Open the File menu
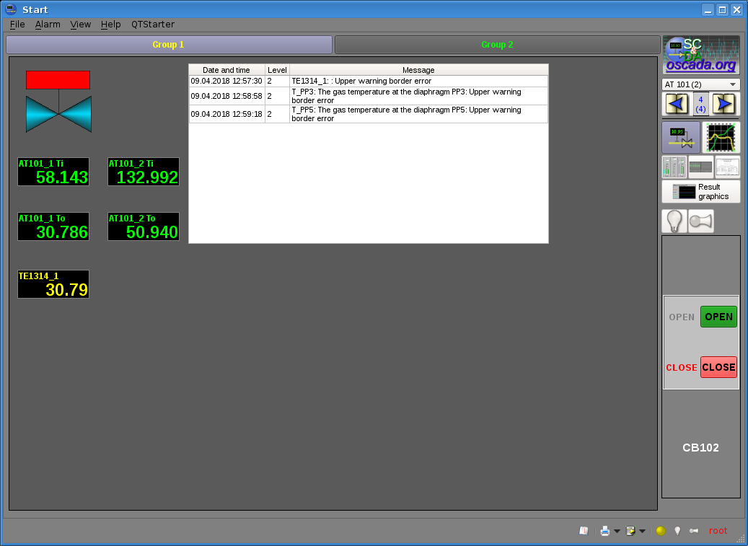Screen dimensions: 748x546 [x=17, y=25]
